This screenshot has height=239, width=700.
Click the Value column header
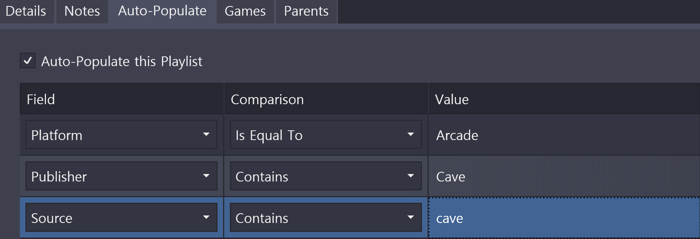point(563,99)
